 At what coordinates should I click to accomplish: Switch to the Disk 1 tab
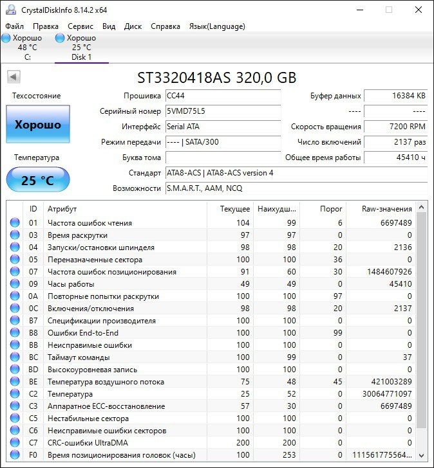[81, 48]
